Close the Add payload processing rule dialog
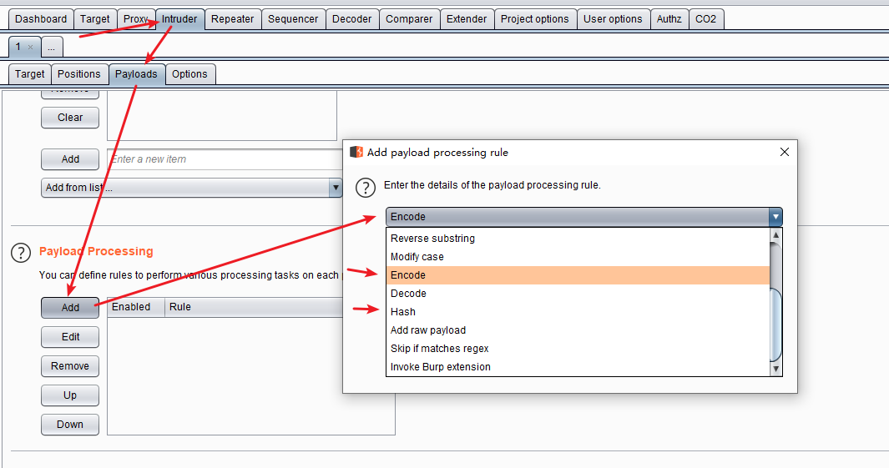The image size is (889, 468). (784, 152)
